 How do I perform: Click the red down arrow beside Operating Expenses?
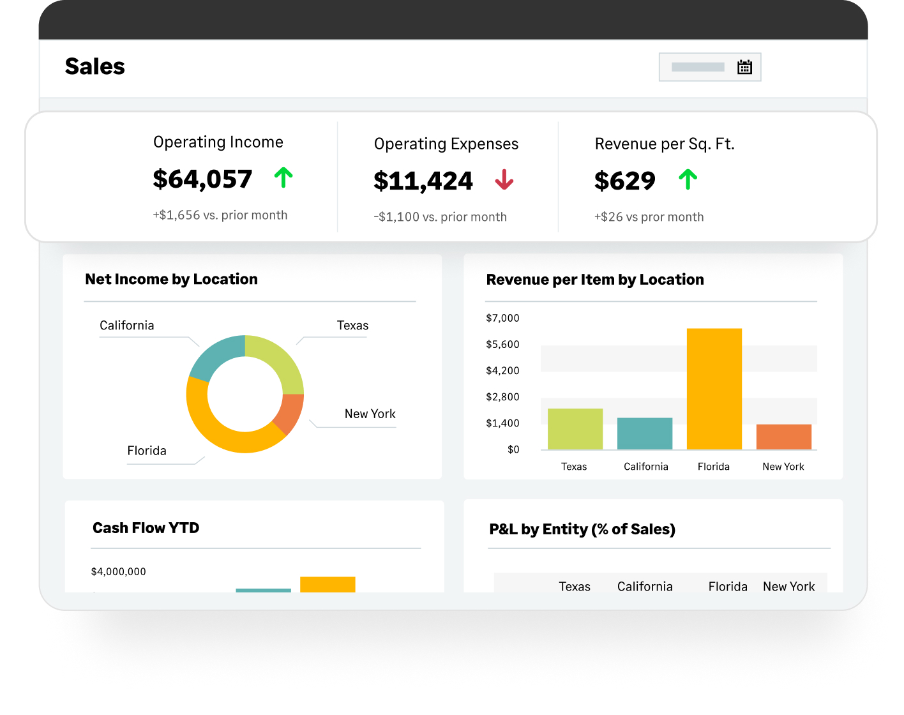point(504,179)
